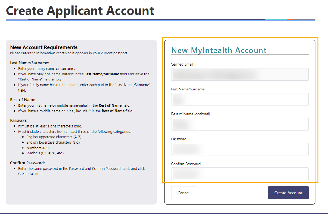Click the 'Rest of Name:' requirements subheading
The image size is (330, 214).
coord(23,100)
